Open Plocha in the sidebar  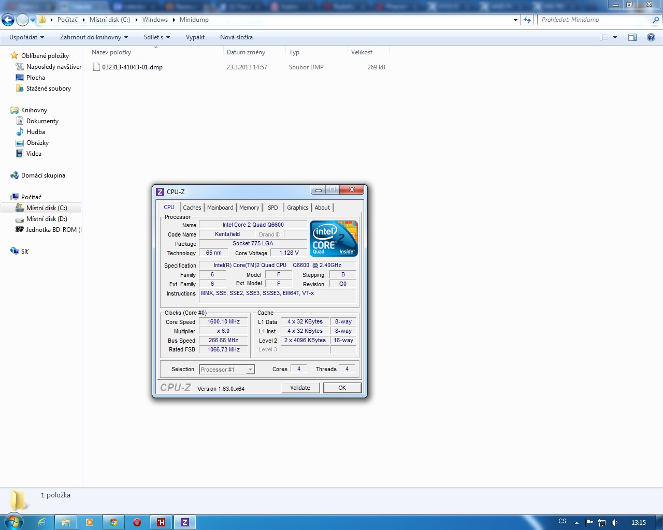point(36,78)
